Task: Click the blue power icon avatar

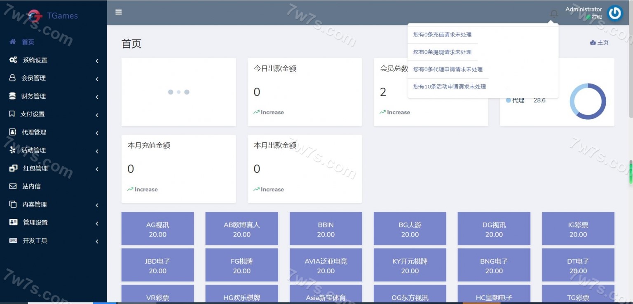Action: (x=615, y=13)
